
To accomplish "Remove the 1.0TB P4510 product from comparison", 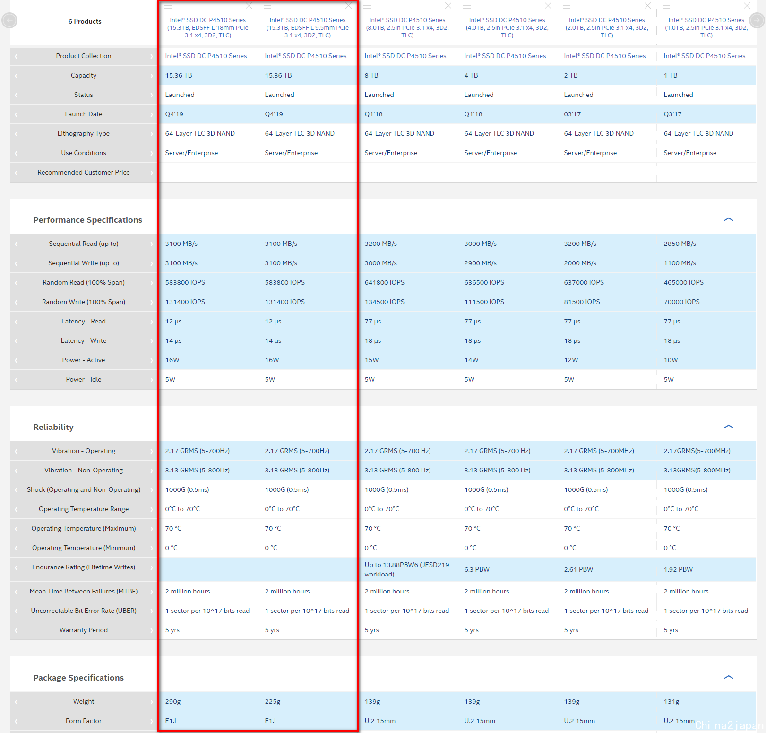I will coord(747,6).
